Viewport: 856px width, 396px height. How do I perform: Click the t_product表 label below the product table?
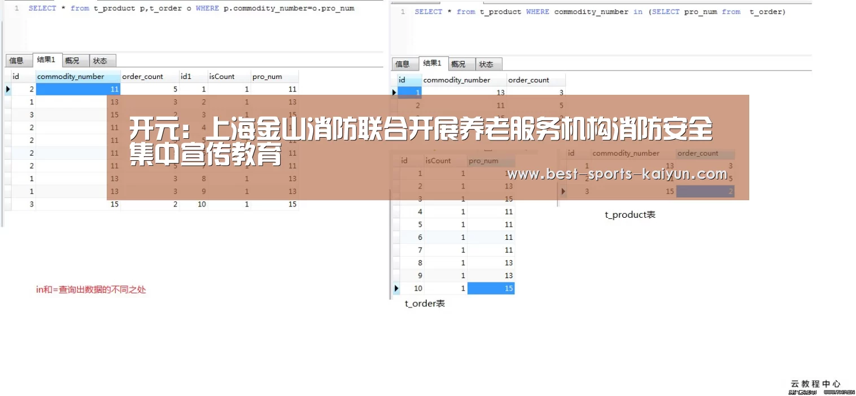click(630, 214)
